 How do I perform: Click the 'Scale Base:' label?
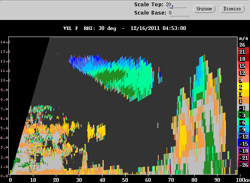pos(150,13)
